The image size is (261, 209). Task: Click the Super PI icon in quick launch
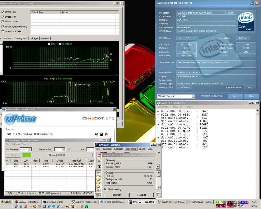[x=58, y=206]
